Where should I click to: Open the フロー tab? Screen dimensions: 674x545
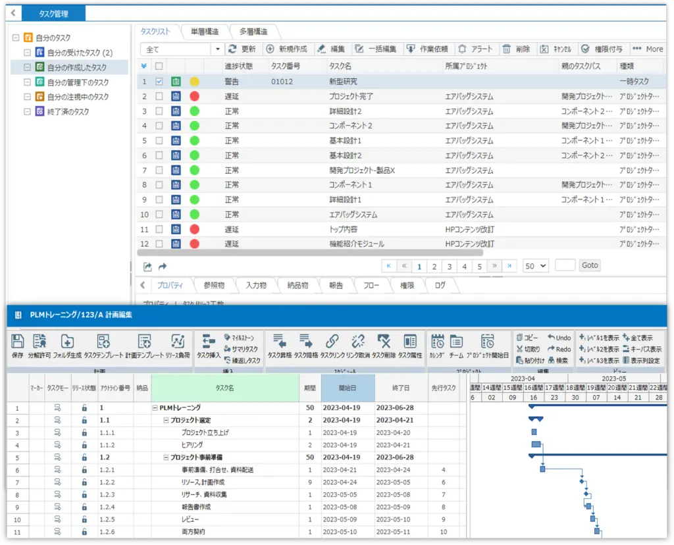tap(371, 285)
